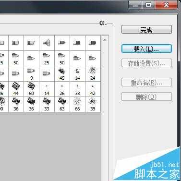Click the preset list scroll-up arrow
181x181 pixels.
point(105,40)
